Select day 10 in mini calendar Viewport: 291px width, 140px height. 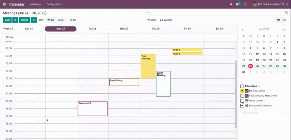pyautogui.click(x=244, y=54)
